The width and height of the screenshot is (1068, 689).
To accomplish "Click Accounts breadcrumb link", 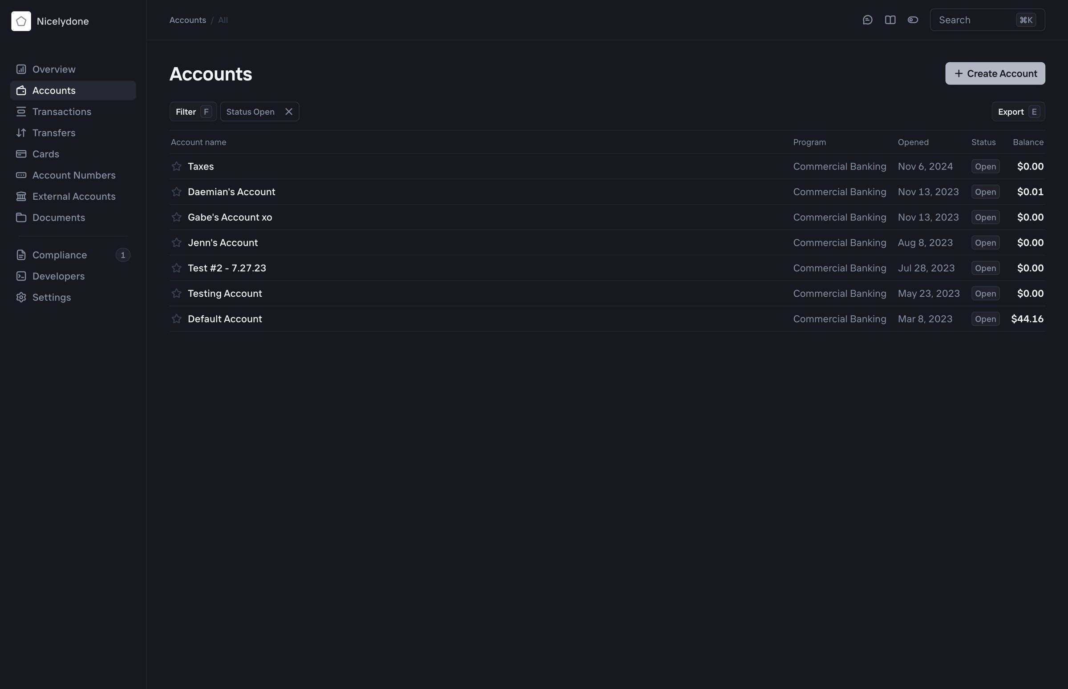I will (x=187, y=20).
